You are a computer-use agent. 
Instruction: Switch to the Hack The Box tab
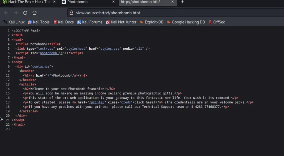[29, 2]
